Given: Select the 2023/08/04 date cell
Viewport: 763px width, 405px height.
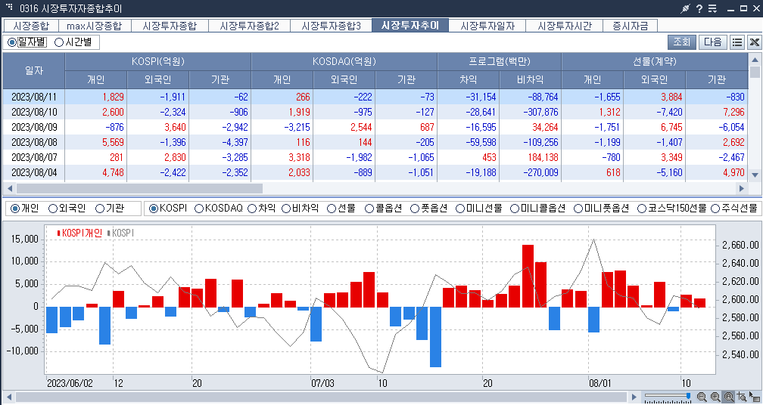Looking at the screenshot, I should [x=34, y=172].
